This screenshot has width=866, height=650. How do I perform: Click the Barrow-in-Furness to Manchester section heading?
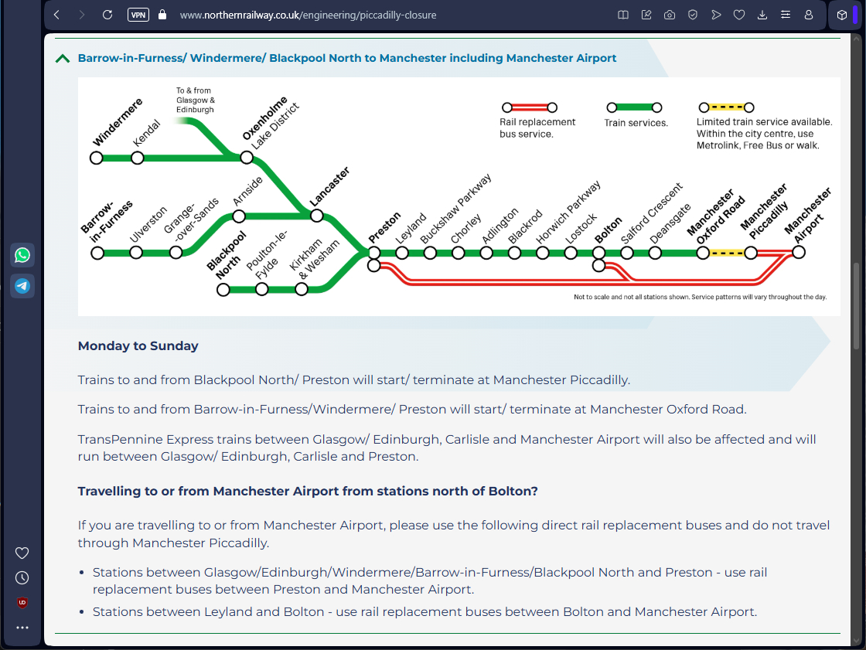(x=347, y=58)
